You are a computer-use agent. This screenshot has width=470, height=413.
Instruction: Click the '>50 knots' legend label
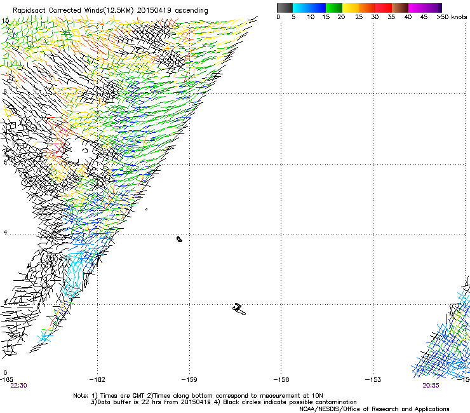[x=452, y=17]
